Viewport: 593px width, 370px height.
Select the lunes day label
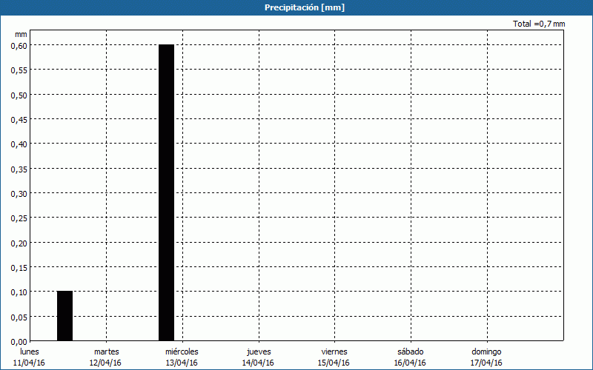point(30,351)
